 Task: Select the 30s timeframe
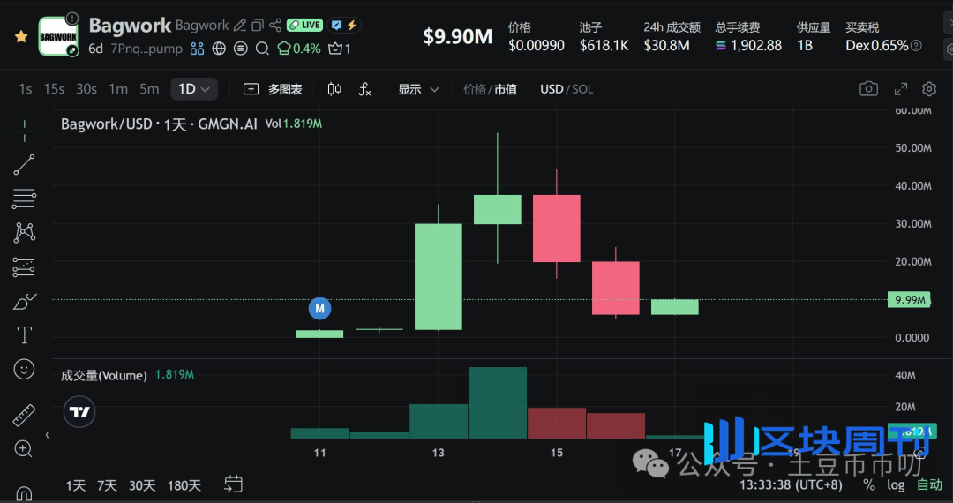coord(86,89)
